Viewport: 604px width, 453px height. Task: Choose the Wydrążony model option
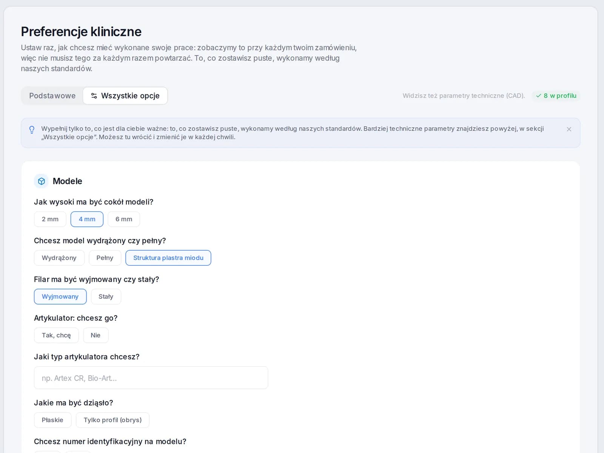click(x=59, y=258)
